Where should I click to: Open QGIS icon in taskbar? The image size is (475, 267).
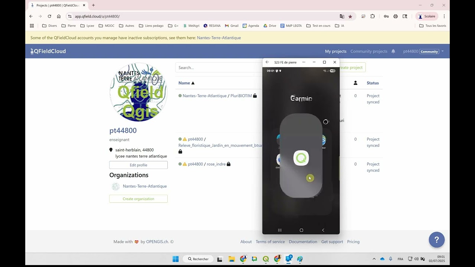click(266, 259)
